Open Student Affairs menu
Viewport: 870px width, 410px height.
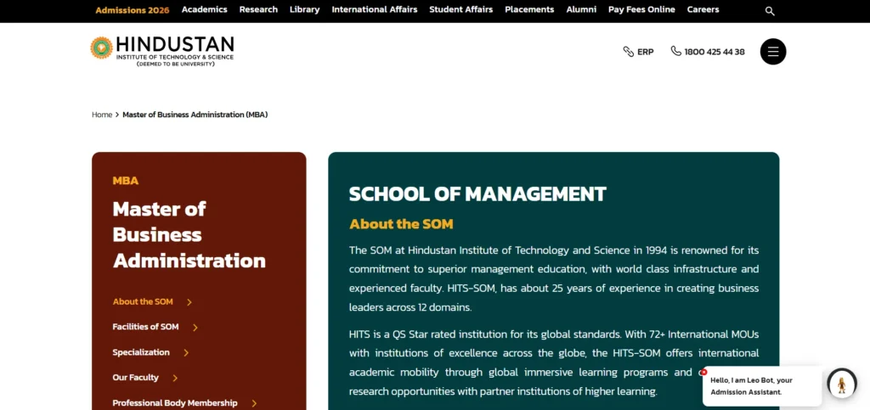click(x=461, y=9)
